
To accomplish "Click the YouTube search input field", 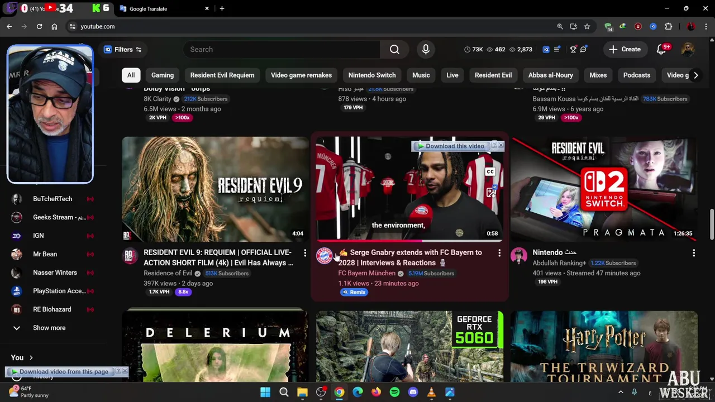I will tap(282, 49).
